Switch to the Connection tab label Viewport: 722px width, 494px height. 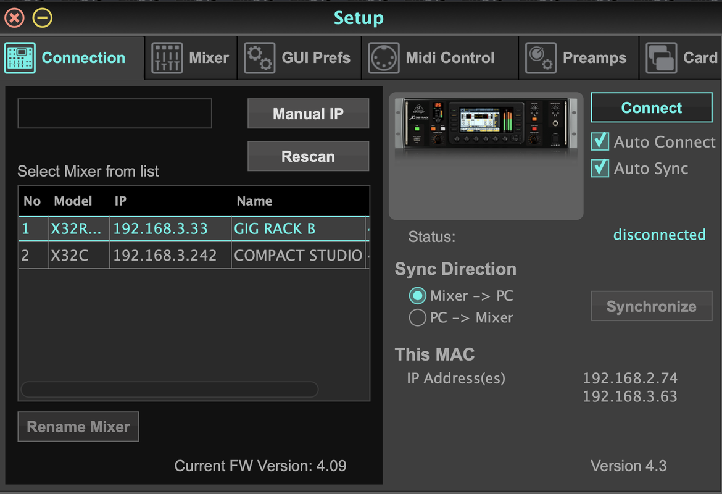[83, 57]
